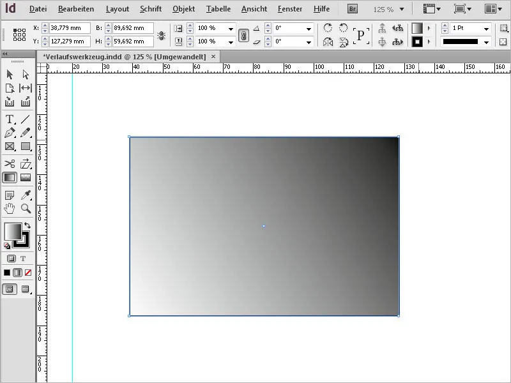Open the Bearbeiten menu
511x383 pixels.
(x=76, y=9)
